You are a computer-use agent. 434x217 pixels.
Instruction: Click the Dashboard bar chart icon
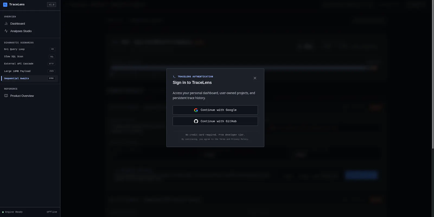6,24
